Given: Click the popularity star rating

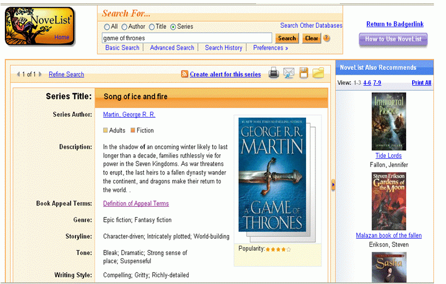Looking at the screenshot, I should 278,250.
